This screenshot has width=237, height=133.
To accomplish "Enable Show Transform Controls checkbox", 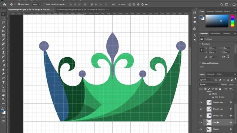I will pos(44,4).
